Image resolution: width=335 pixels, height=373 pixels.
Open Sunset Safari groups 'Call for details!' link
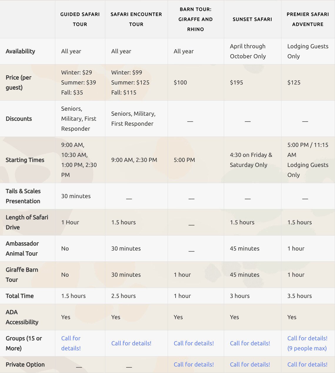[x=250, y=343]
